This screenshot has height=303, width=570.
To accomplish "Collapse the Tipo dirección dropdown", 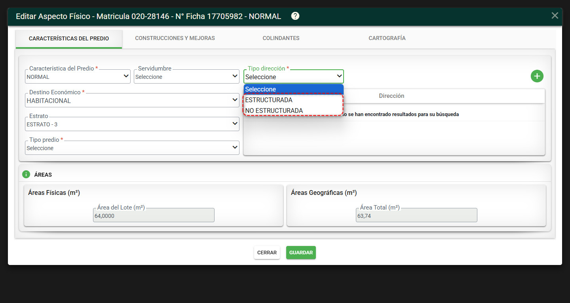I will point(294,76).
